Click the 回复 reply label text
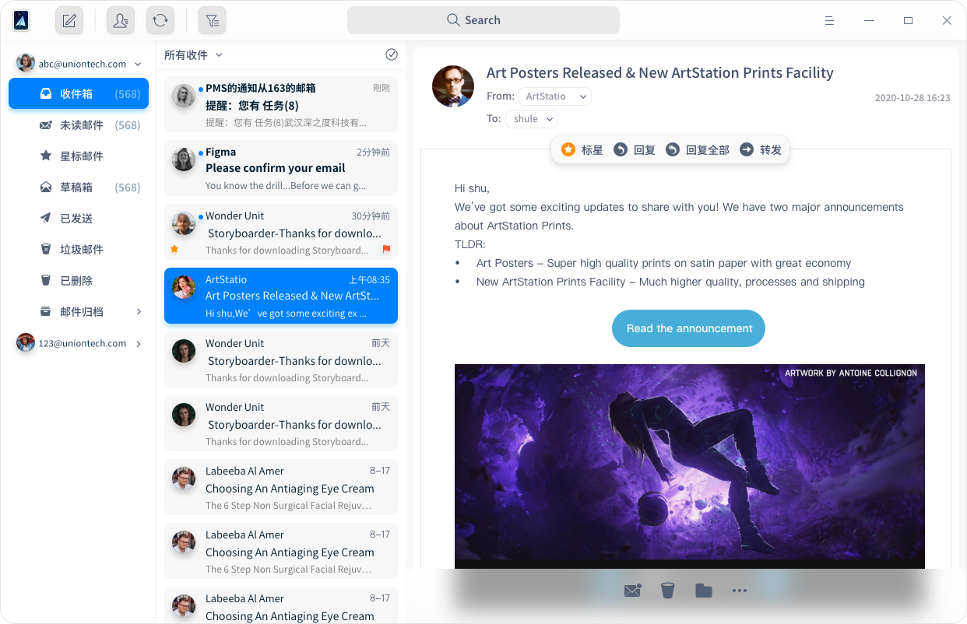 coord(645,150)
